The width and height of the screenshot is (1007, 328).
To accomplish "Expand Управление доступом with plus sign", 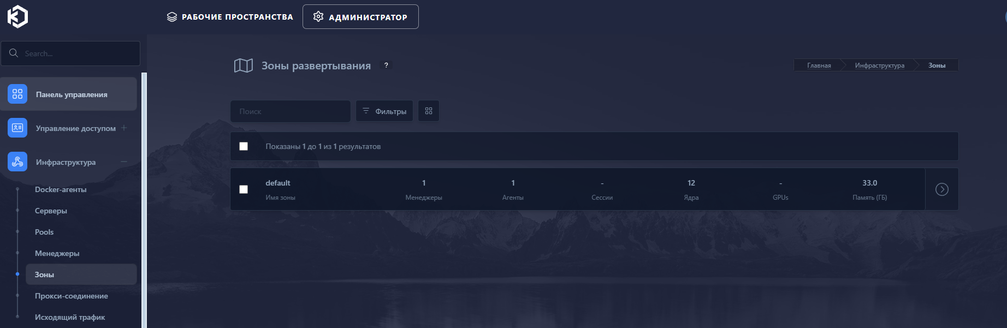I will pyautogui.click(x=124, y=128).
